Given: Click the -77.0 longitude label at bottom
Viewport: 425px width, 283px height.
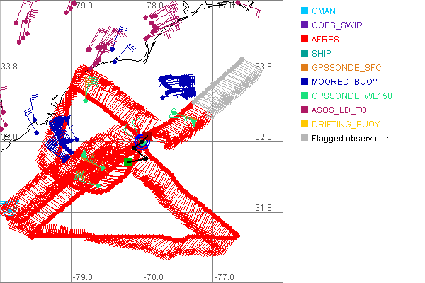Looking at the screenshot, I should click(225, 277).
